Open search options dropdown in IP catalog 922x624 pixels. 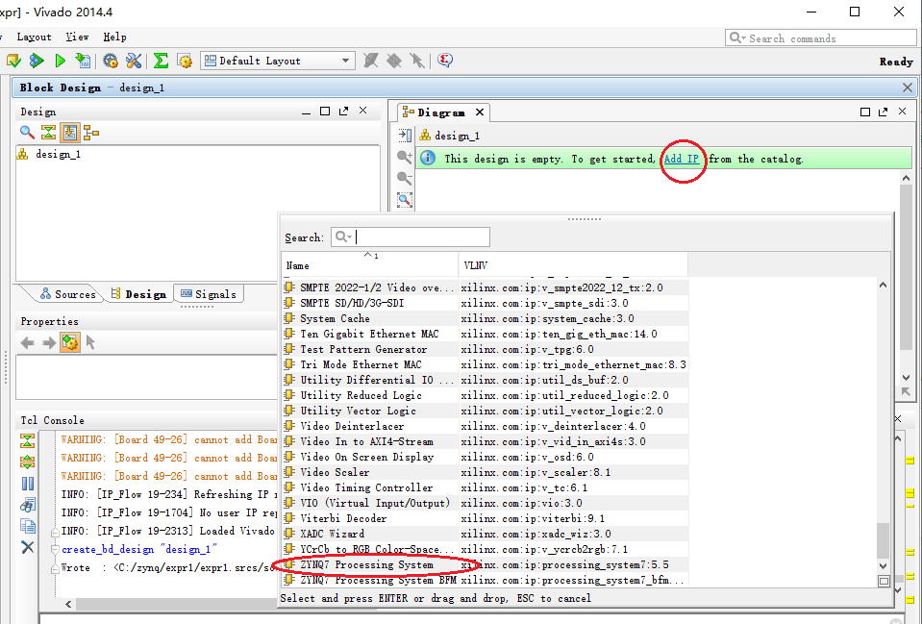tap(343, 237)
